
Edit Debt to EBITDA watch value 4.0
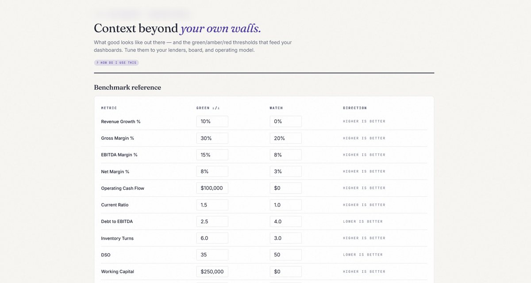coord(286,222)
